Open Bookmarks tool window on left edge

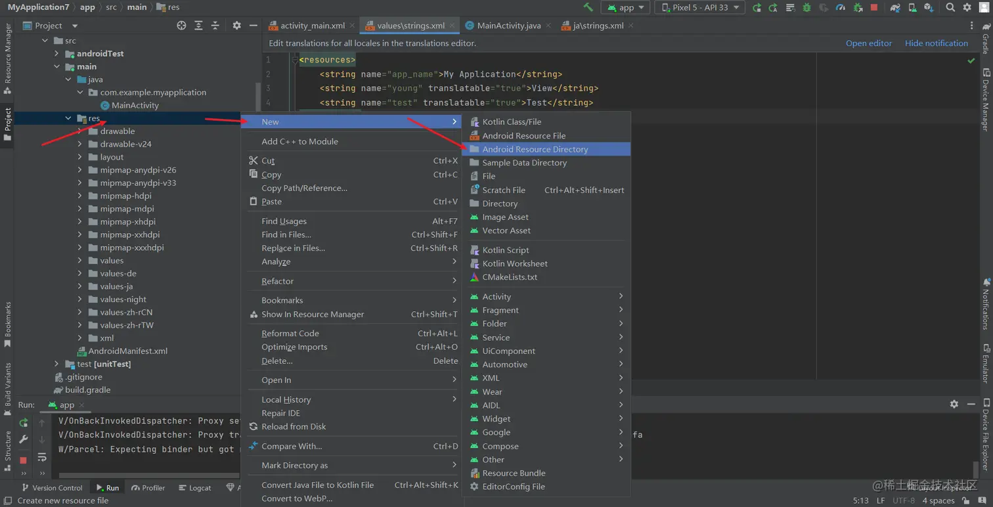8,324
